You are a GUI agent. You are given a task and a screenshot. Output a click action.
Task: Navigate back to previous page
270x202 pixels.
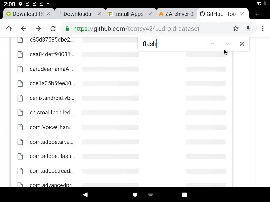(23, 28)
